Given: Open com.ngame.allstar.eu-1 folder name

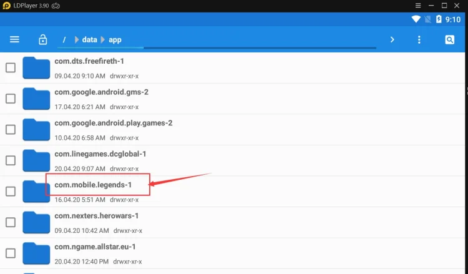Looking at the screenshot, I should [95, 247].
